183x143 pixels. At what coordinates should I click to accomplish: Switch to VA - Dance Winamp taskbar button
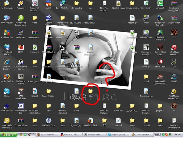[142, 134]
